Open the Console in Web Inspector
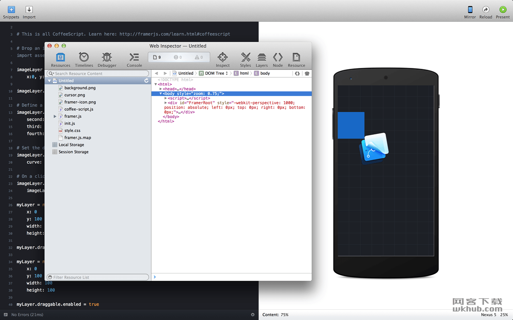 click(x=134, y=59)
